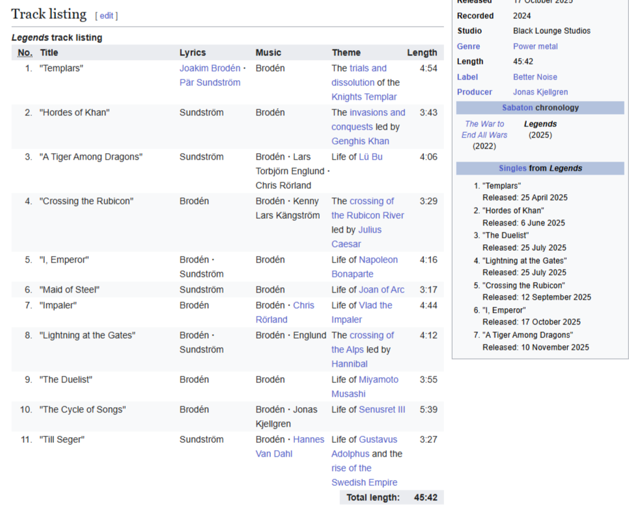
Task: Open the Senusret III link
Action: (x=382, y=410)
